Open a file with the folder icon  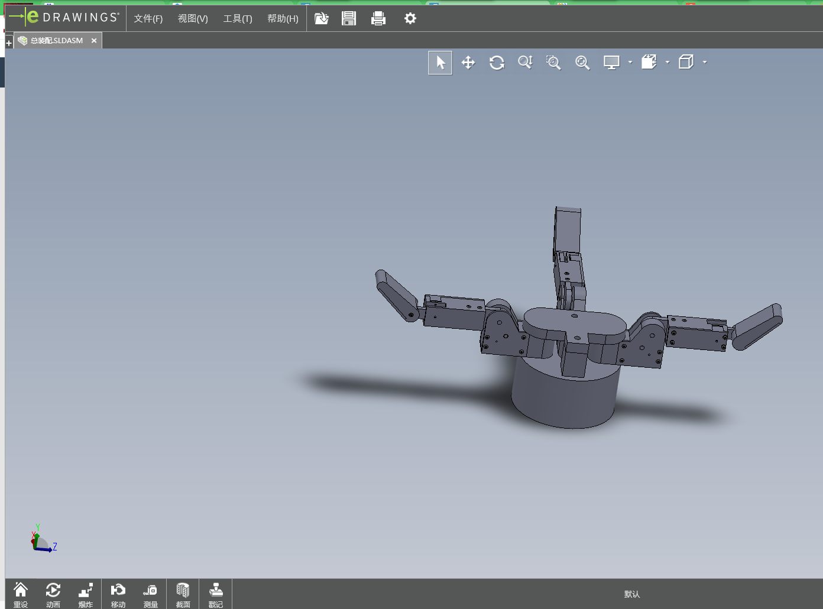click(x=321, y=19)
